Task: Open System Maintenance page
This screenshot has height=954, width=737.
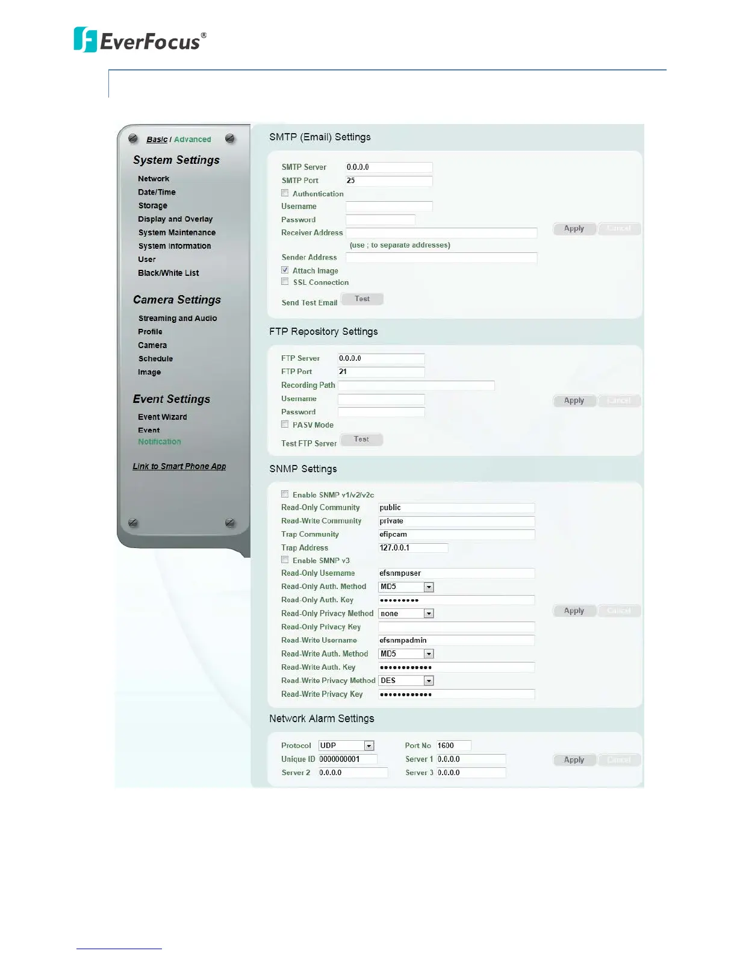Action: (x=176, y=232)
